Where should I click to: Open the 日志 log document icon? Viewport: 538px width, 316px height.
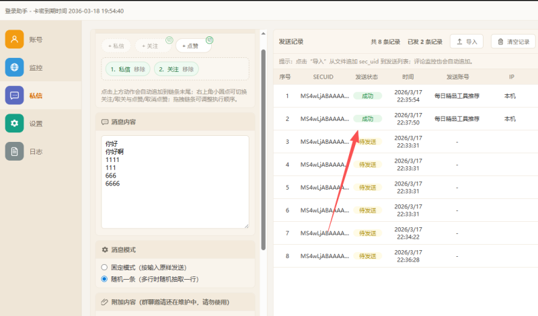[14, 151]
